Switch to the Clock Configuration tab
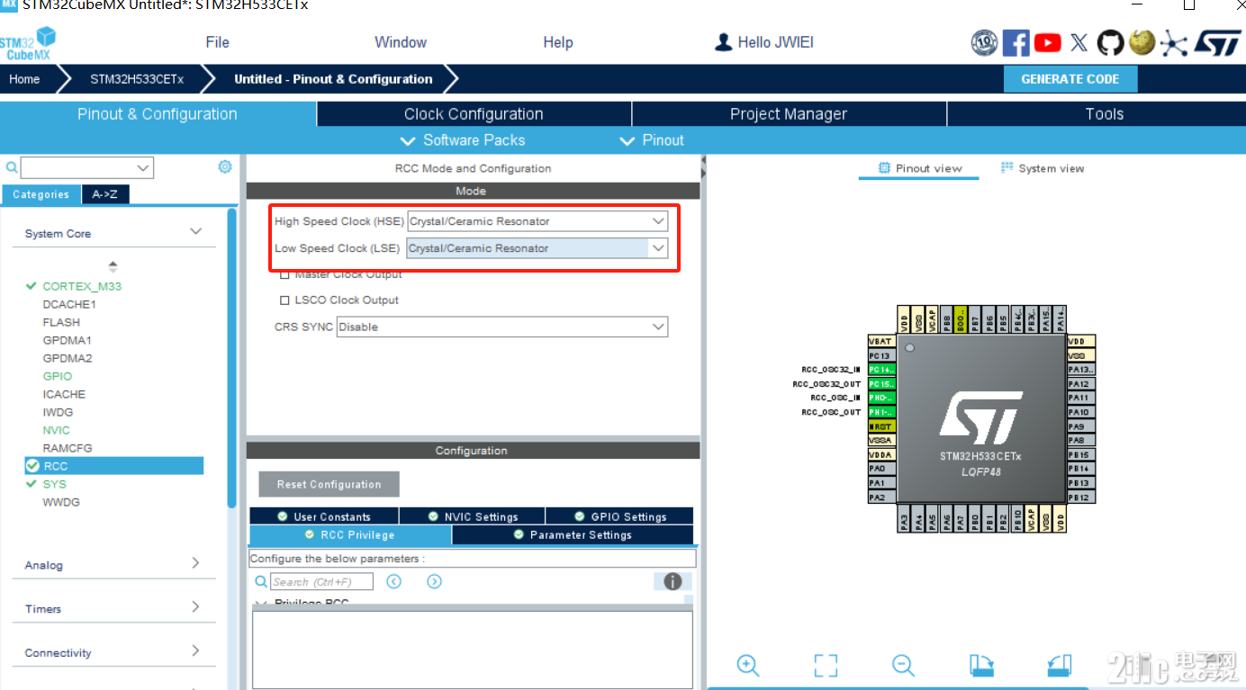 pos(473,113)
